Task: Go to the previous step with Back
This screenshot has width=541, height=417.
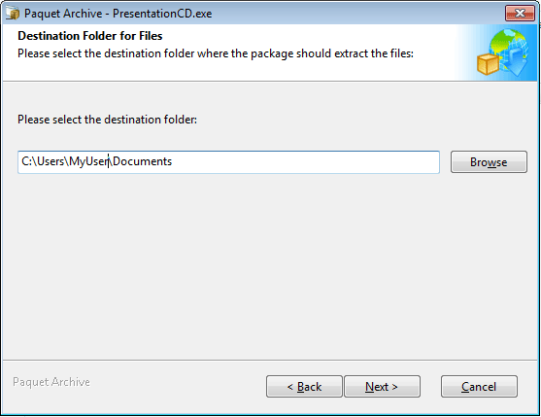Action: click(304, 386)
